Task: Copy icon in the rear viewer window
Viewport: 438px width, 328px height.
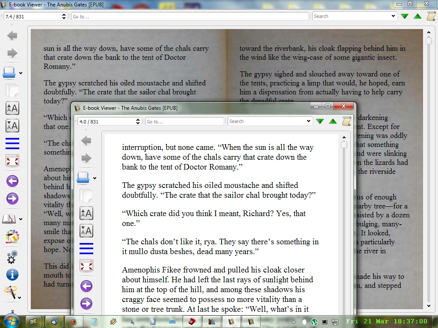Action: point(12,91)
